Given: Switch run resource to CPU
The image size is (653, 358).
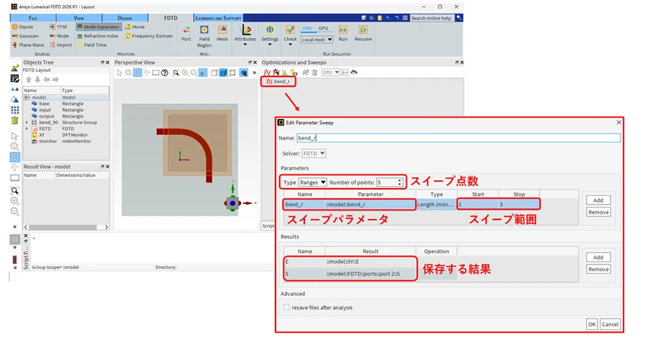Looking at the screenshot, I should click(x=307, y=28).
